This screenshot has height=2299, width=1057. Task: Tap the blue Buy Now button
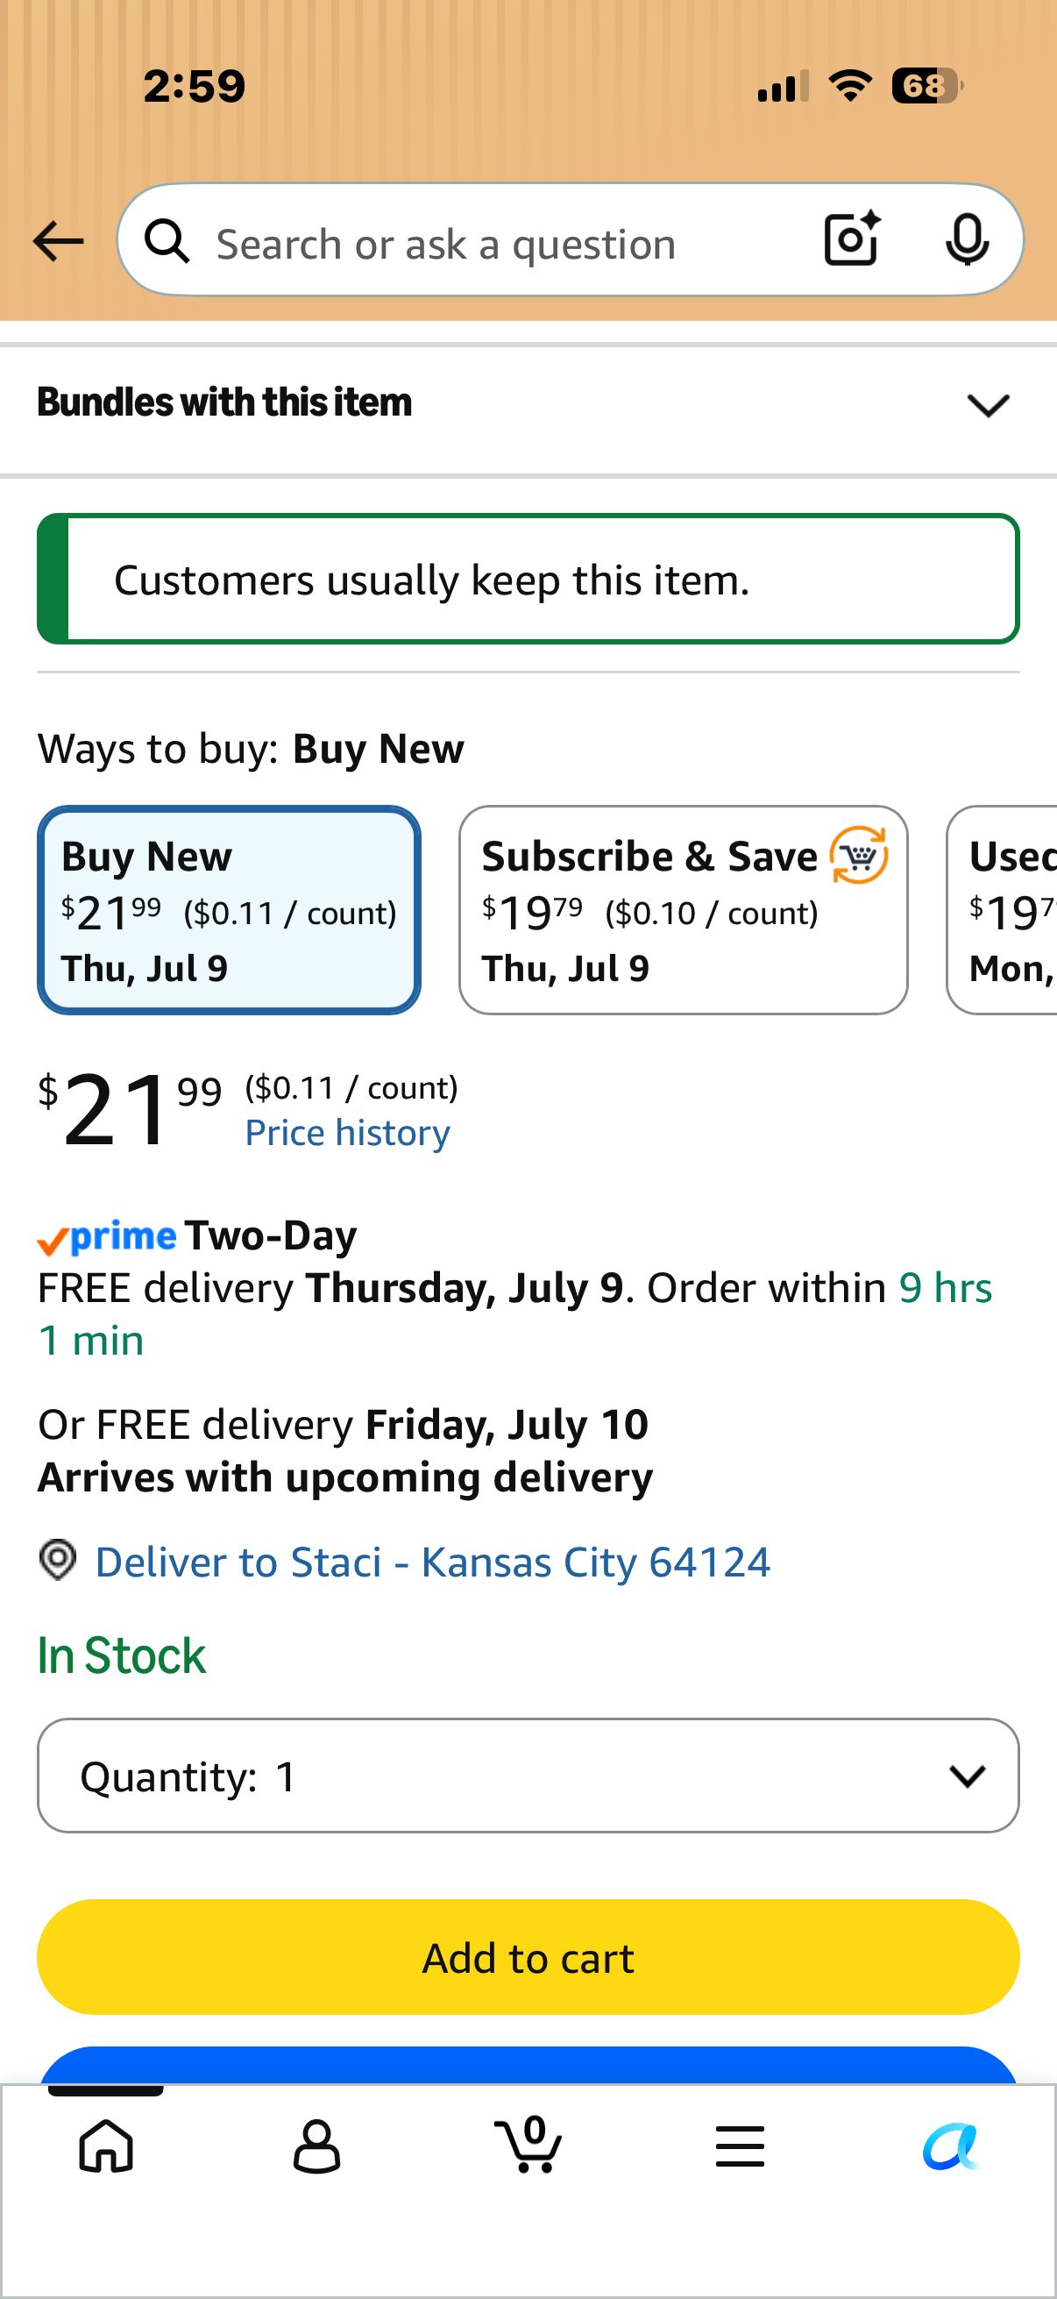(x=528, y=2065)
